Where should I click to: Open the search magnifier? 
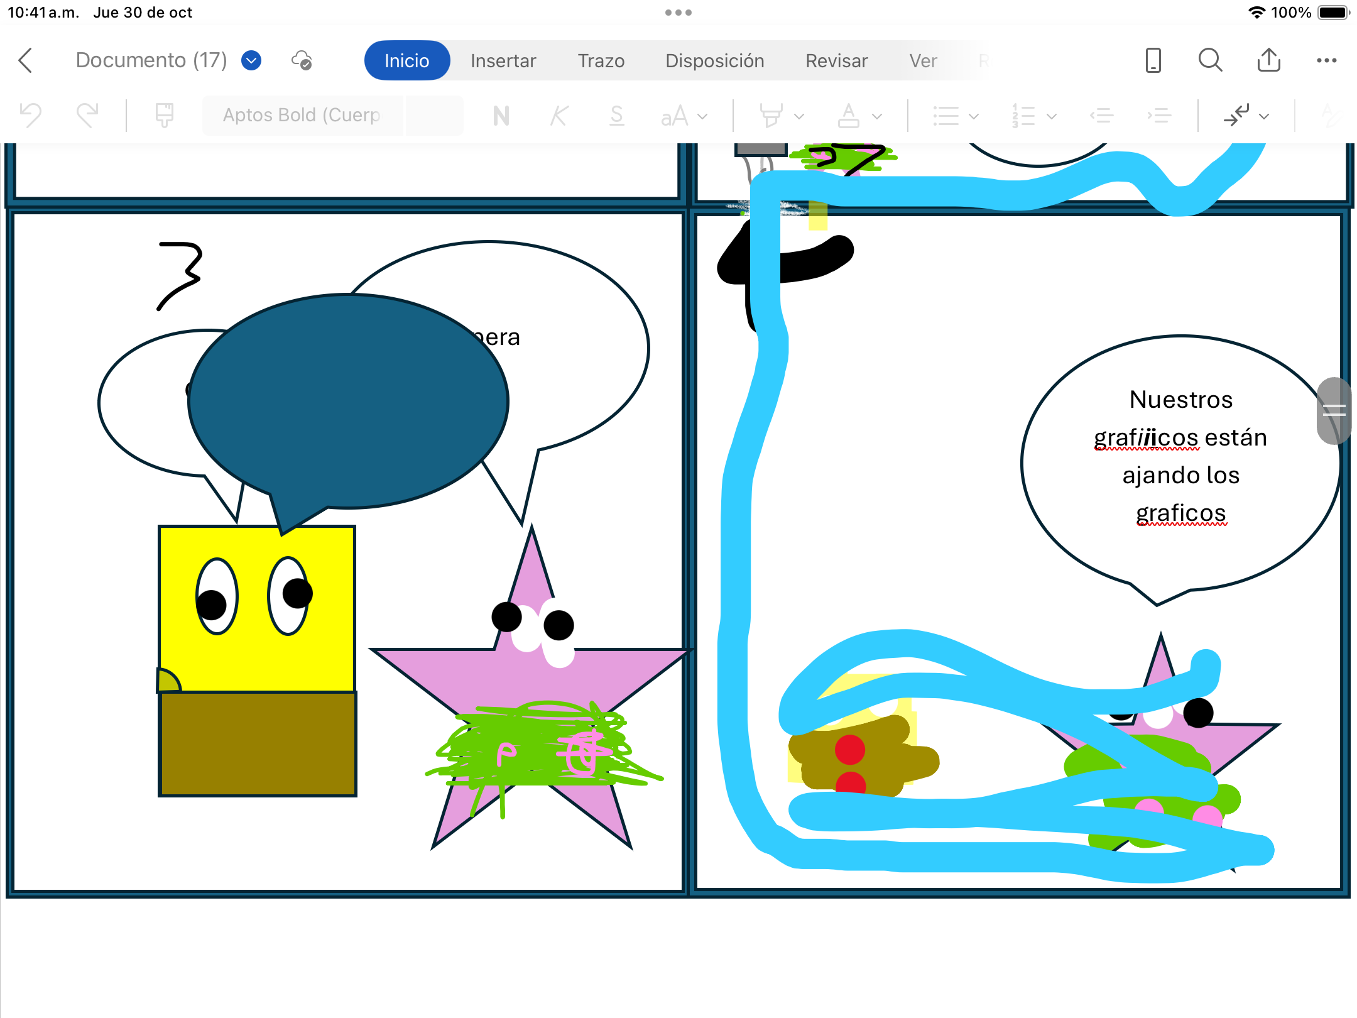click(x=1210, y=61)
